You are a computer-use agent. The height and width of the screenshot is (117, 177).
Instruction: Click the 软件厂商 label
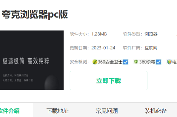click(133, 48)
